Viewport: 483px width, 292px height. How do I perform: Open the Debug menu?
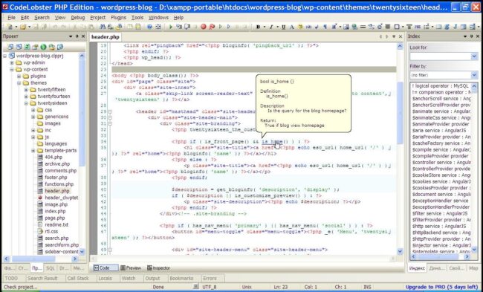pyautogui.click(x=77, y=18)
